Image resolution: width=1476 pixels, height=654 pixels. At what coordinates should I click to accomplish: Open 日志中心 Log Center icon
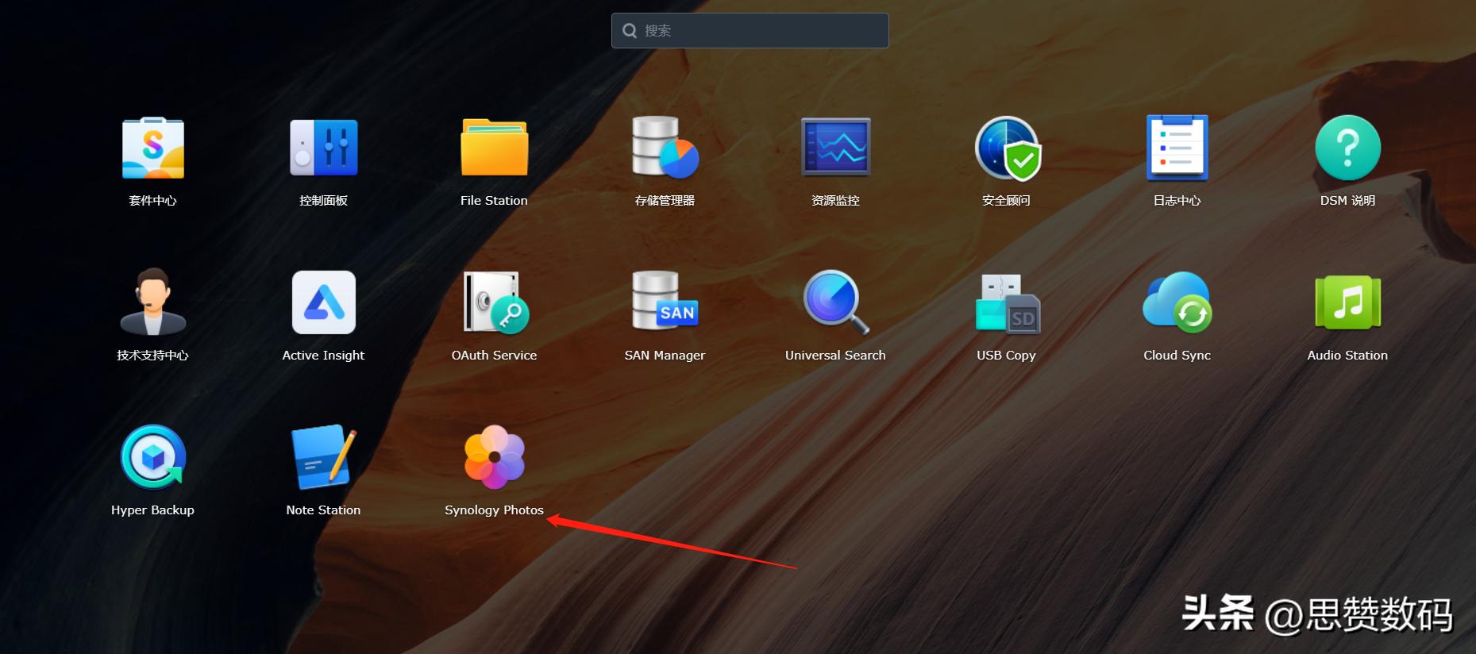1177,148
